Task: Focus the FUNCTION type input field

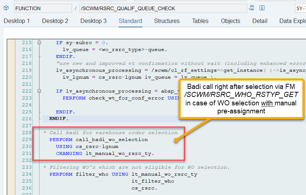Action: coord(43,8)
